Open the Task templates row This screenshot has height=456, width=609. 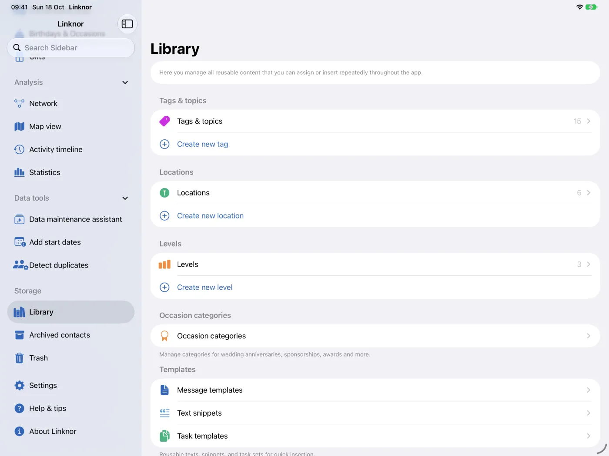pyautogui.click(x=375, y=436)
